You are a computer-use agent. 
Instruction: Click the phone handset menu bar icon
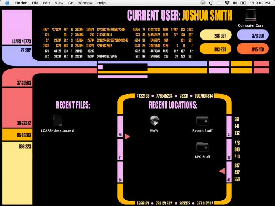tap(211, 3)
